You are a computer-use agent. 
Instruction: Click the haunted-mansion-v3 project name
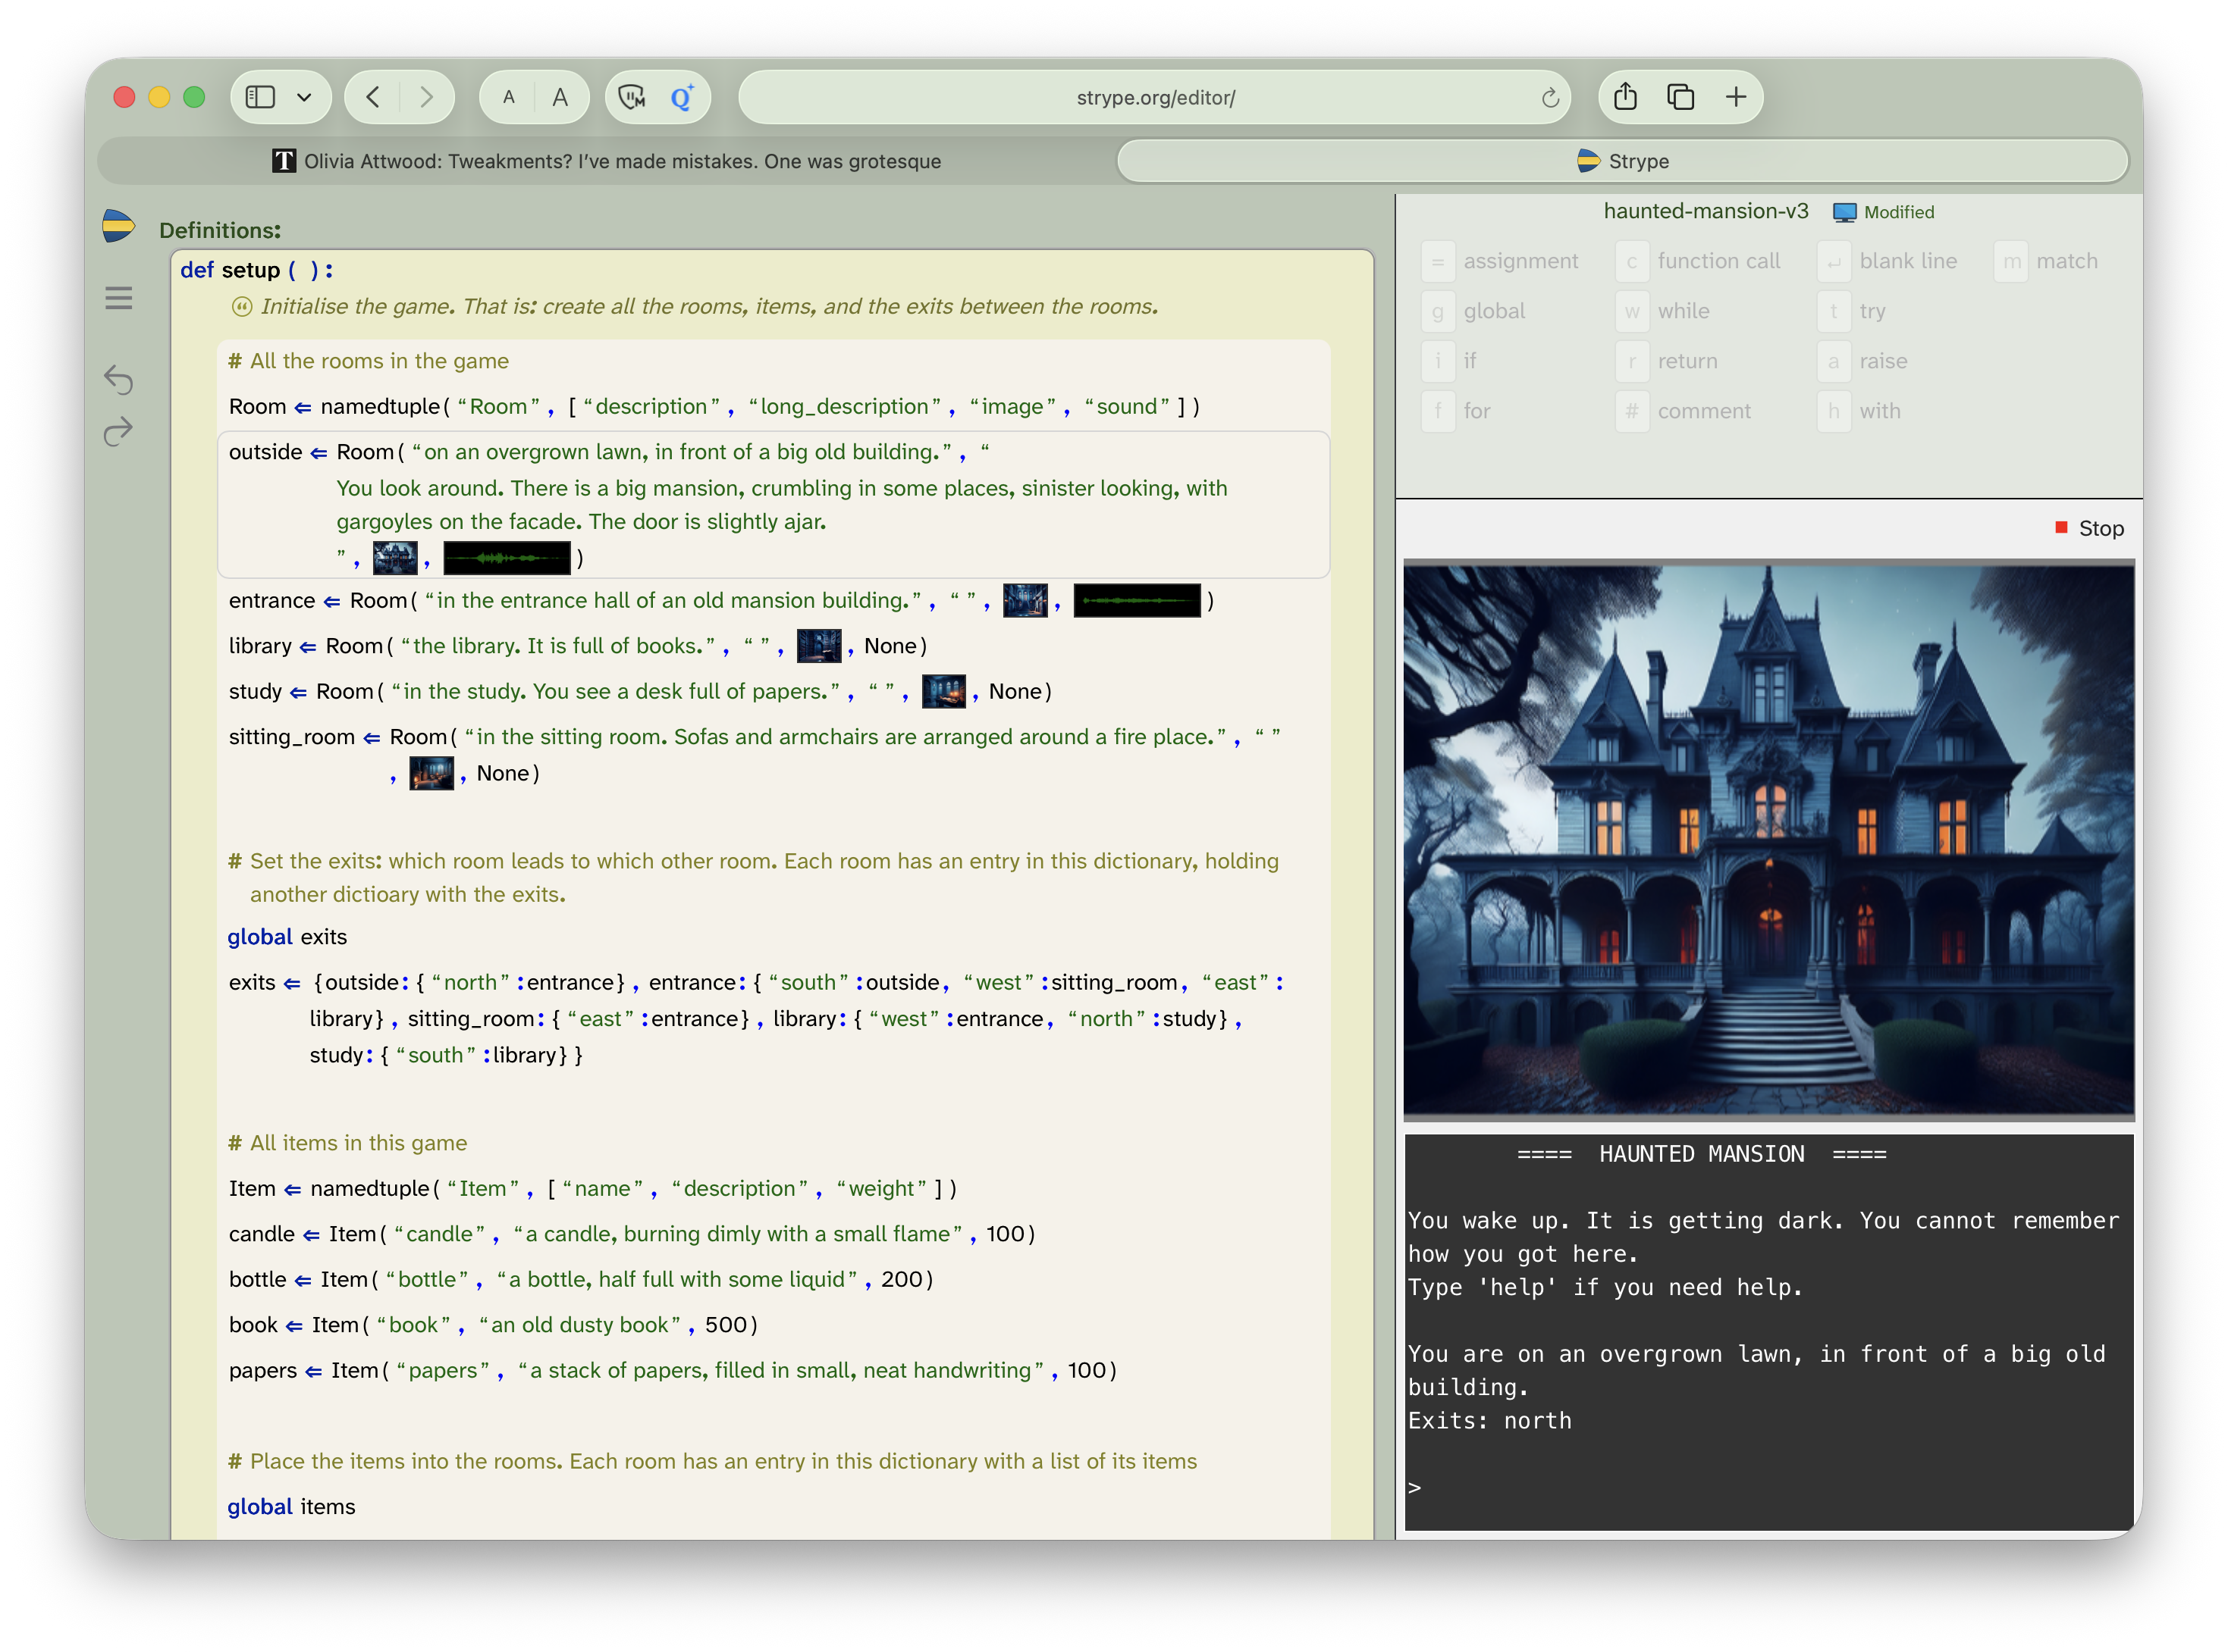coord(1706,211)
